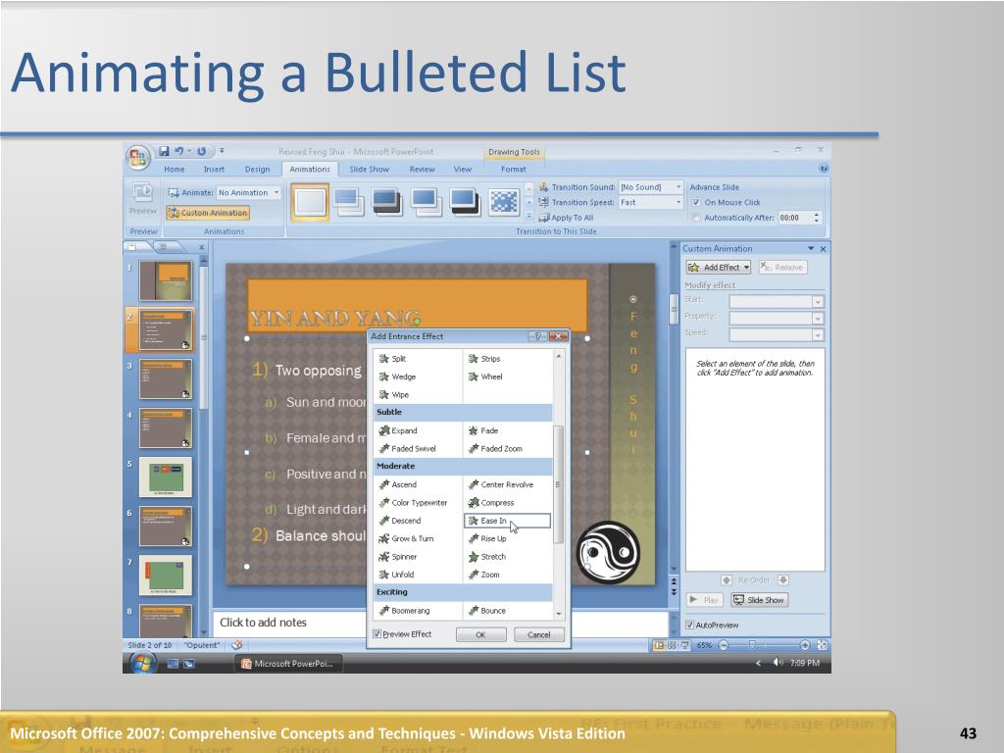Pick the Spinner entrance effect

[x=398, y=557]
